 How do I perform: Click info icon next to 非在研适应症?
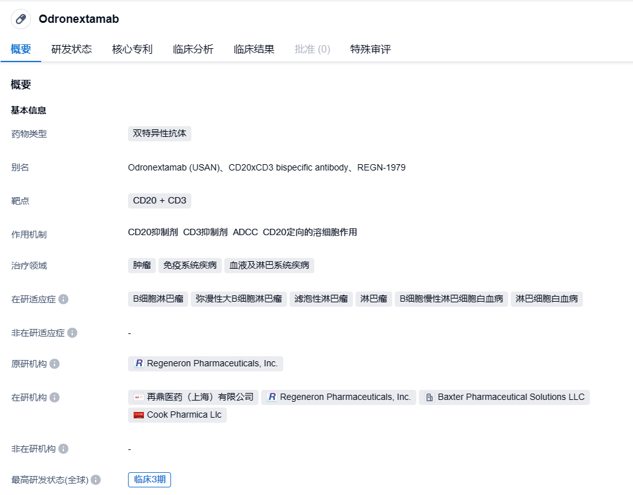[72, 333]
